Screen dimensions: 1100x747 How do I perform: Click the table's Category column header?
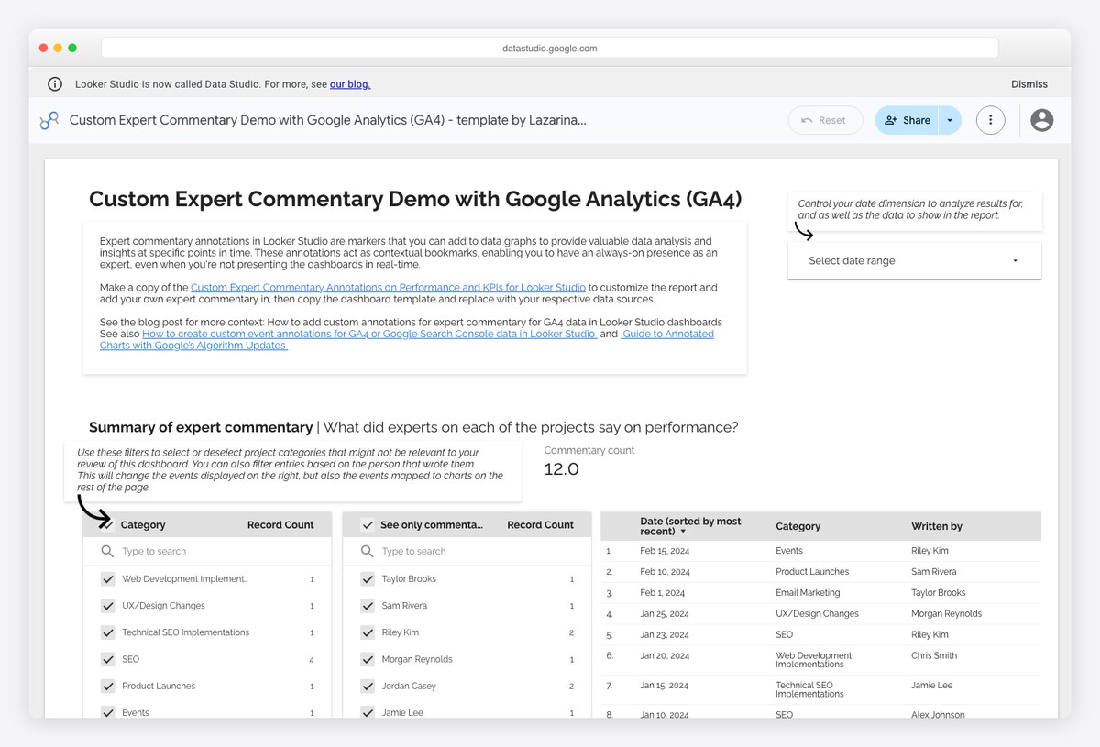click(797, 526)
